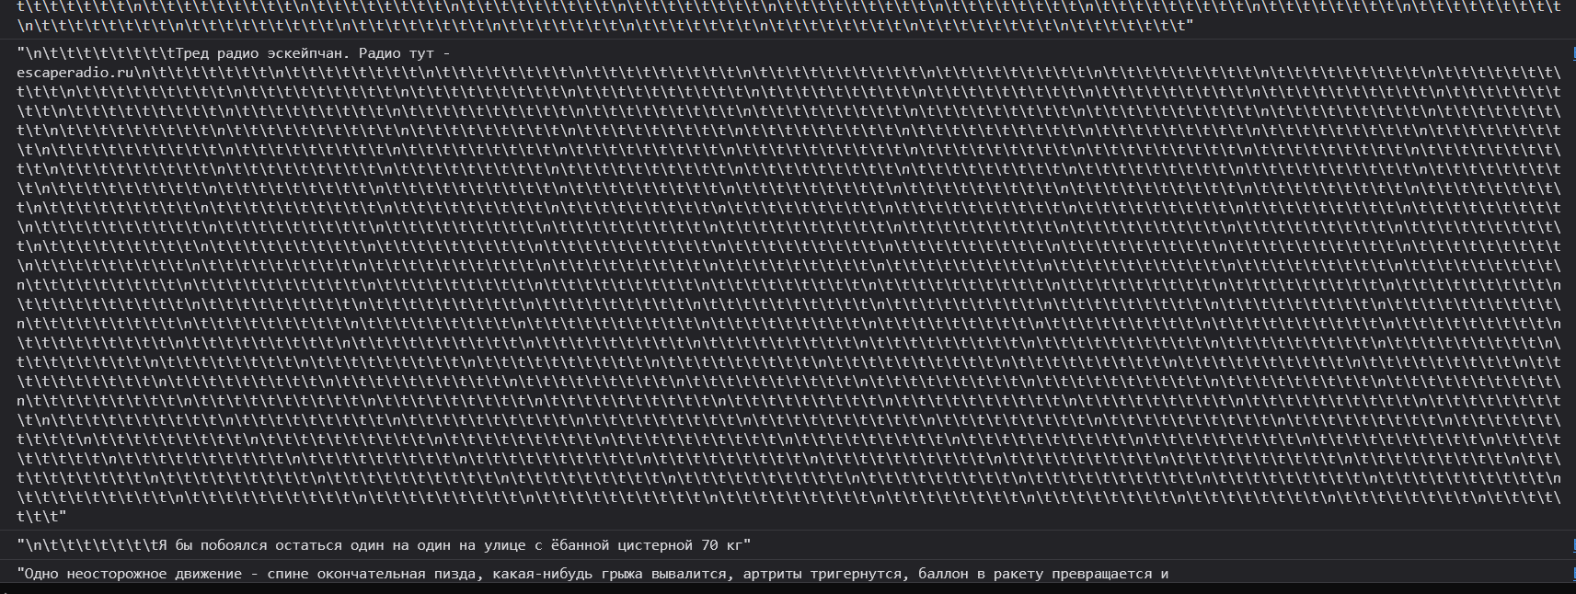Screen dimensions: 1576x594
Task: Open source link beside the Тред радио message
Action: pyautogui.click(x=1573, y=53)
